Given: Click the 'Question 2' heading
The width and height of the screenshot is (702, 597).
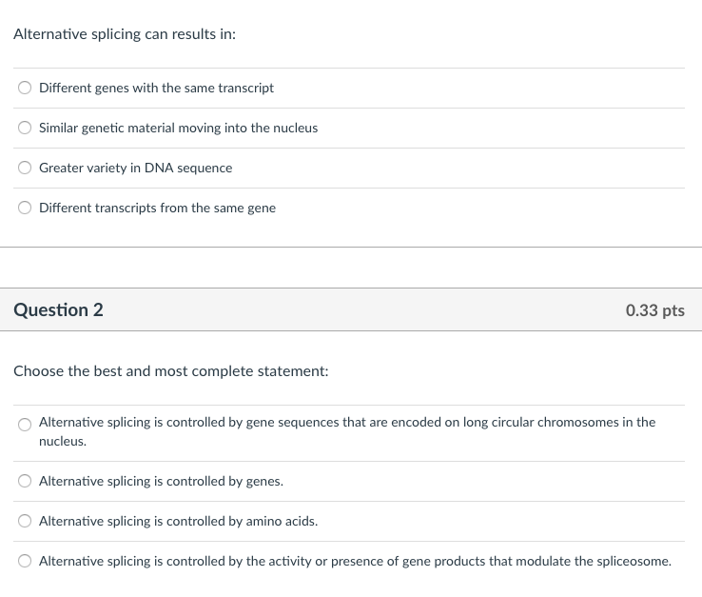Looking at the screenshot, I should pyautogui.click(x=59, y=310).
